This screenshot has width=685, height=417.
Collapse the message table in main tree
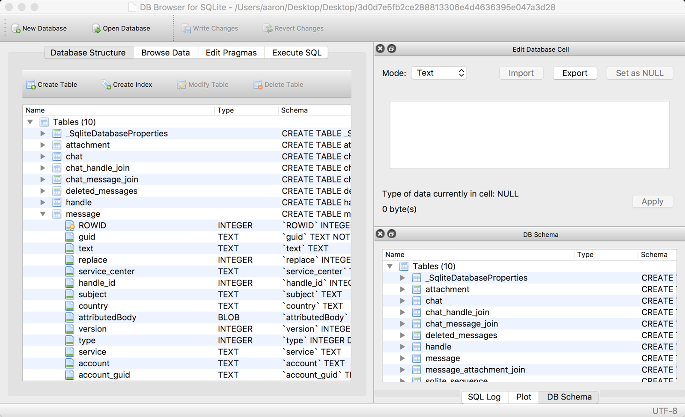(x=43, y=214)
